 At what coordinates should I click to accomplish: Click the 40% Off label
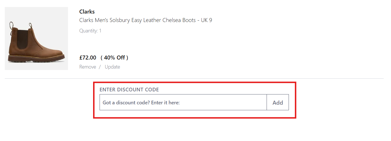[114, 58]
